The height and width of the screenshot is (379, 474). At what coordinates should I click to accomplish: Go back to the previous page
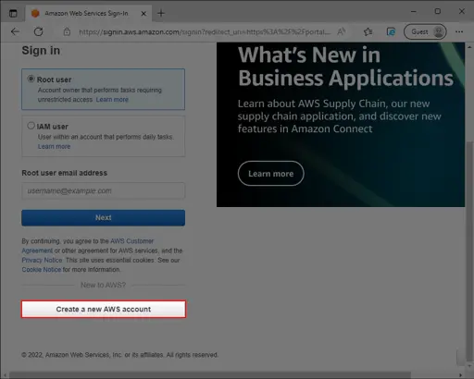[x=15, y=31]
